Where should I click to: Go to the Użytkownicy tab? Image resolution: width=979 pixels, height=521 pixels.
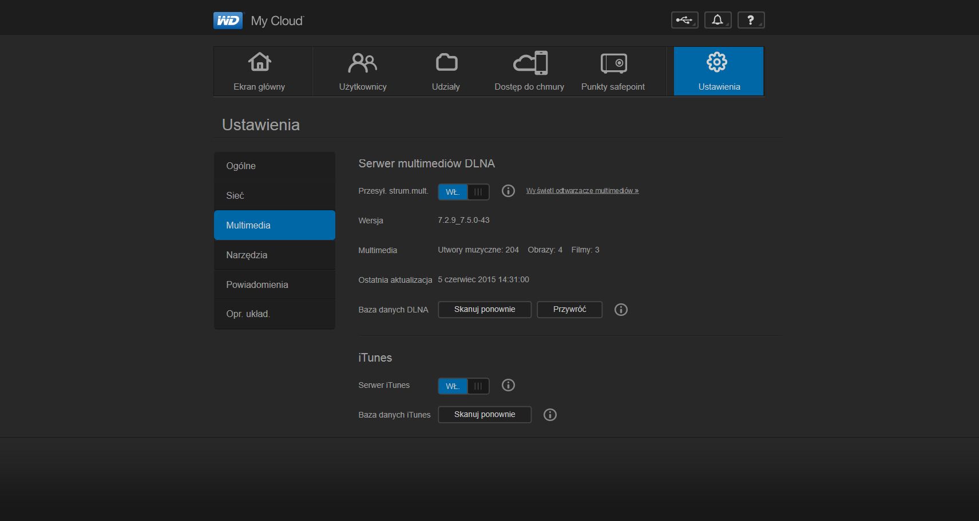click(363, 71)
